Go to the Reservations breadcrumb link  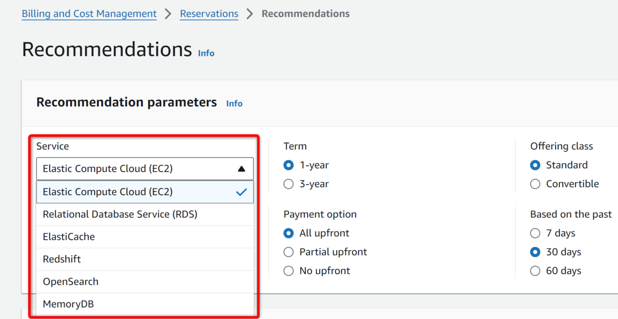pyautogui.click(x=209, y=14)
